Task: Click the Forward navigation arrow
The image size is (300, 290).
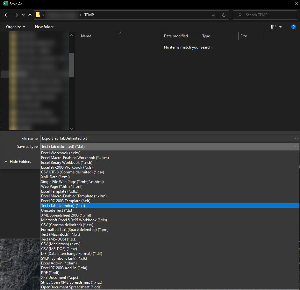Action: click(x=16, y=15)
